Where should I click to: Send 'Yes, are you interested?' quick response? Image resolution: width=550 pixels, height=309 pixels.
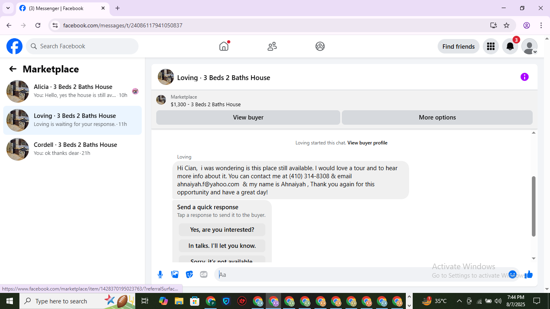click(x=222, y=230)
